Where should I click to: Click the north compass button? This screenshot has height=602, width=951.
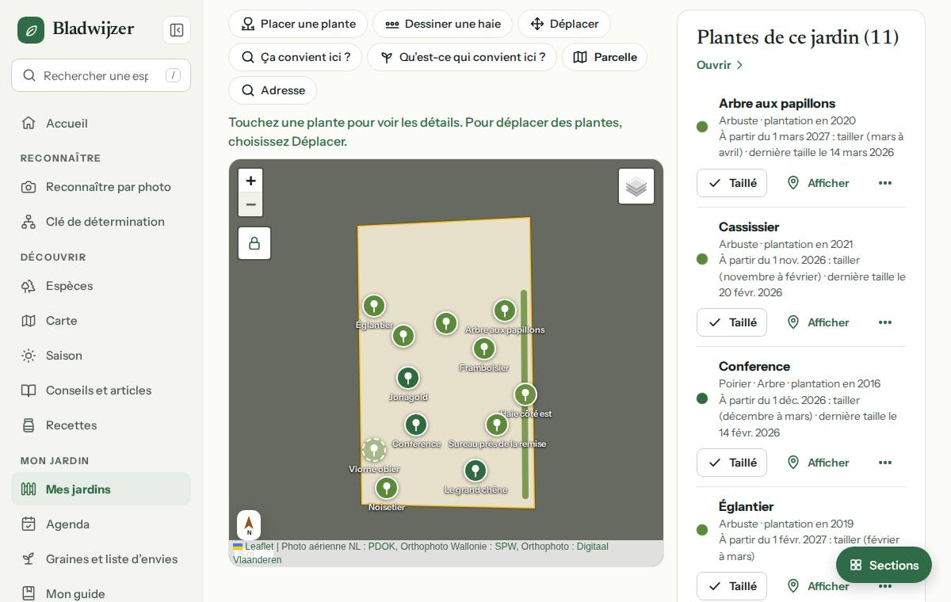pyautogui.click(x=249, y=524)
